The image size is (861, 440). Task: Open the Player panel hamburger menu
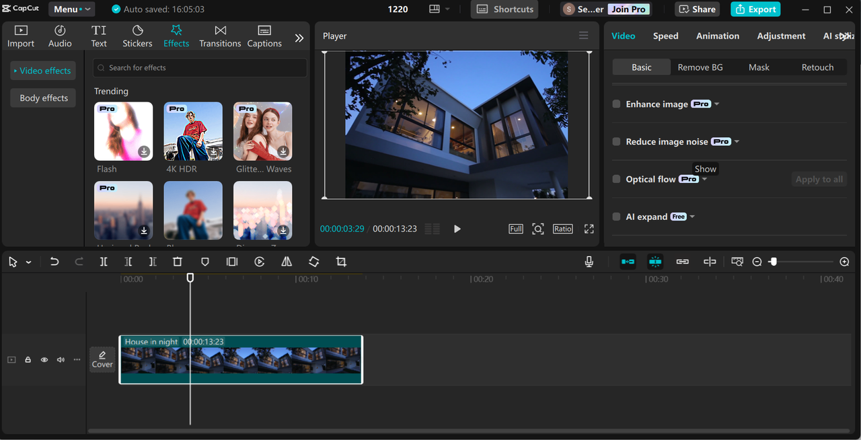coord(583,36)
